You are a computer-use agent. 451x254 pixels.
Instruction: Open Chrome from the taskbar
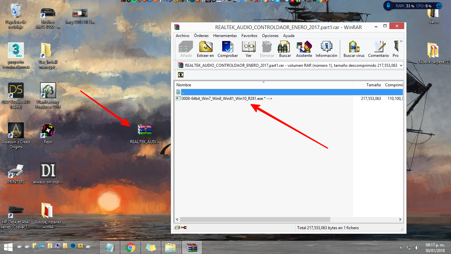(130, 247)
